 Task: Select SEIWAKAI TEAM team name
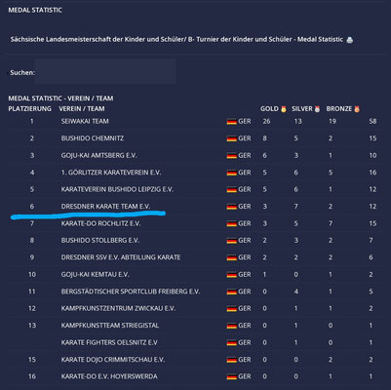[x=85, y=121]
